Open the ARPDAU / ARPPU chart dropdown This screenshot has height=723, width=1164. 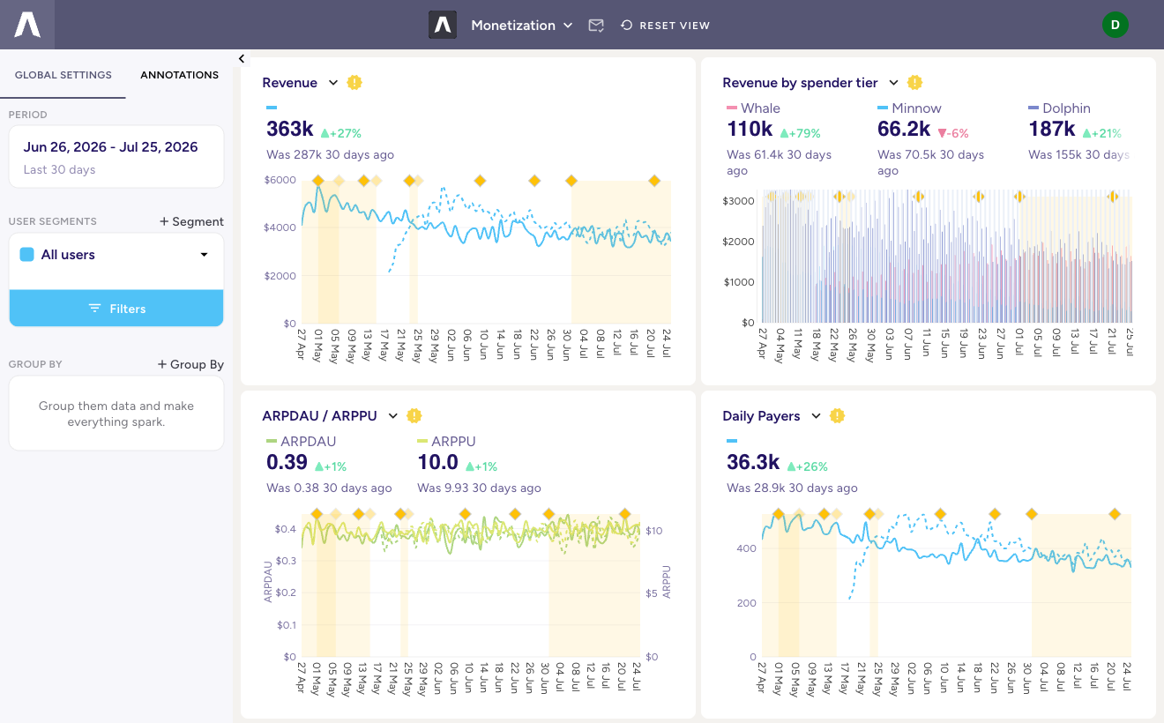click(393, 416)
